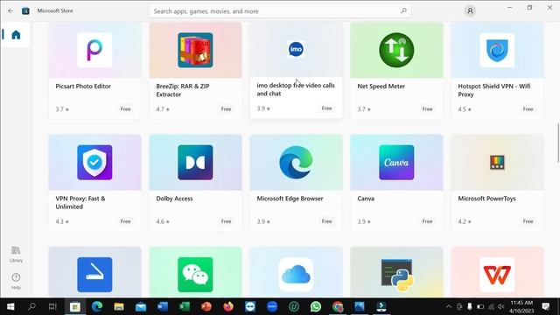The image size is (560, 315).
Task: Click the 4.5 rating on Hotspot Shield card
Action: click(x=465, y=108)
